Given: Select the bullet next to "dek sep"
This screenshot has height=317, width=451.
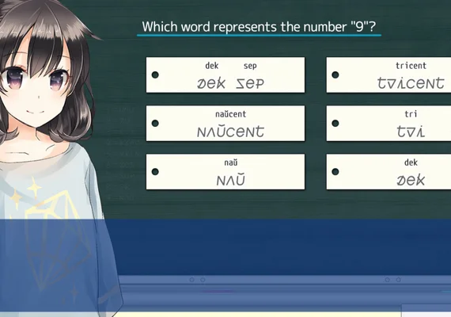Looking at the screenshot, I should 155,75.
